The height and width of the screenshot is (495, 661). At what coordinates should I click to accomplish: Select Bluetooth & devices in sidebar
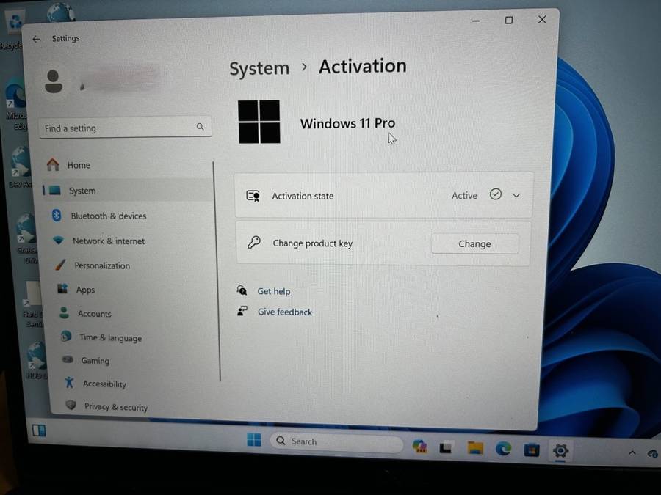(x=108, y=216)
